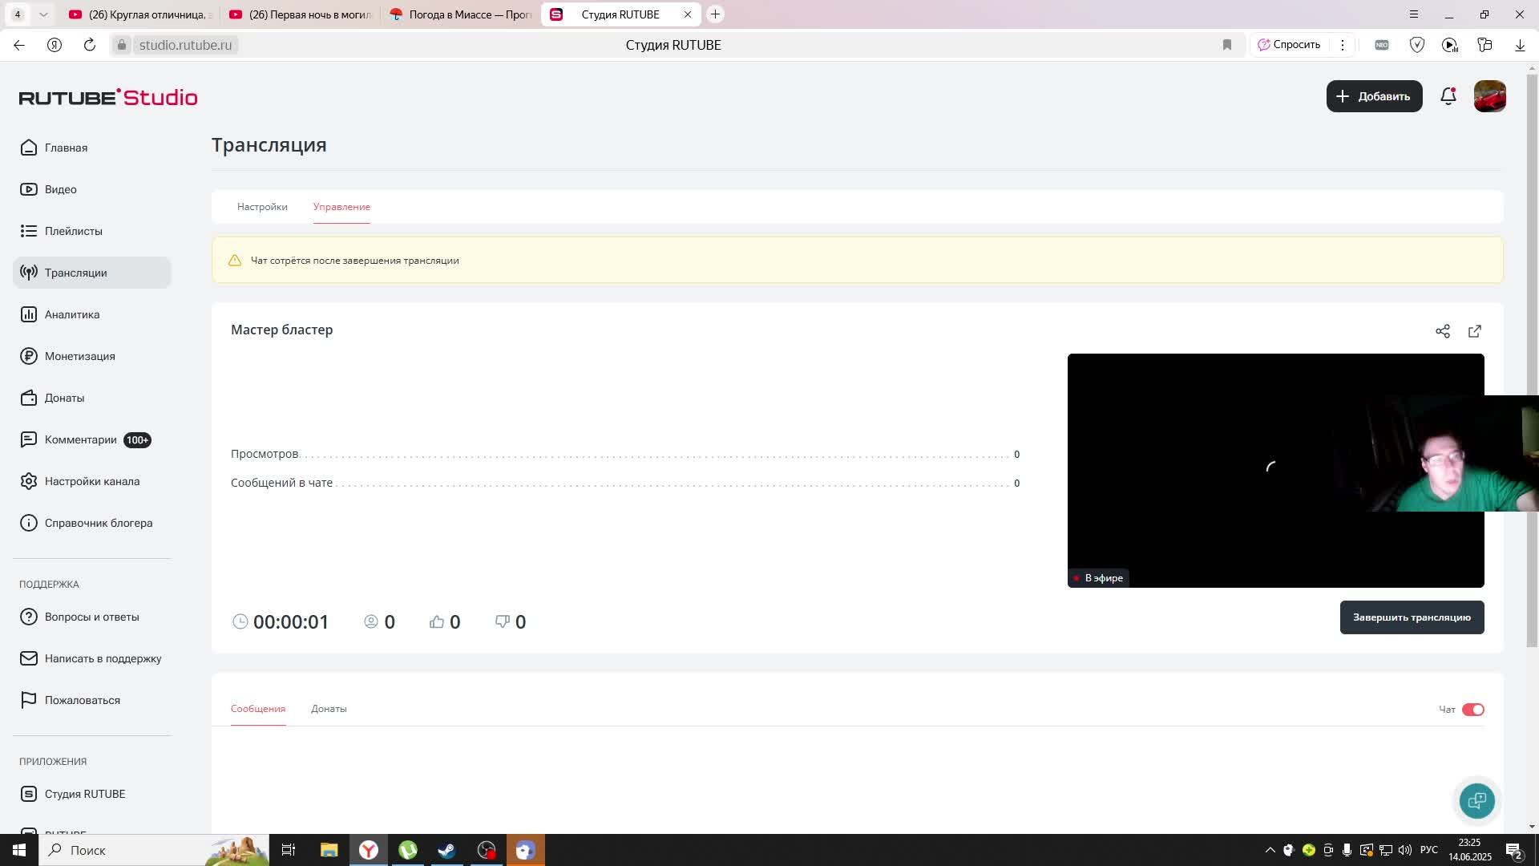Open stream in new window icon
1539x866 pixels.
pos(1475,331)
